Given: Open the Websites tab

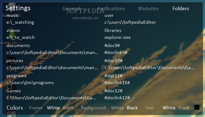Looking at the screenshot, I should click(148, 8).
